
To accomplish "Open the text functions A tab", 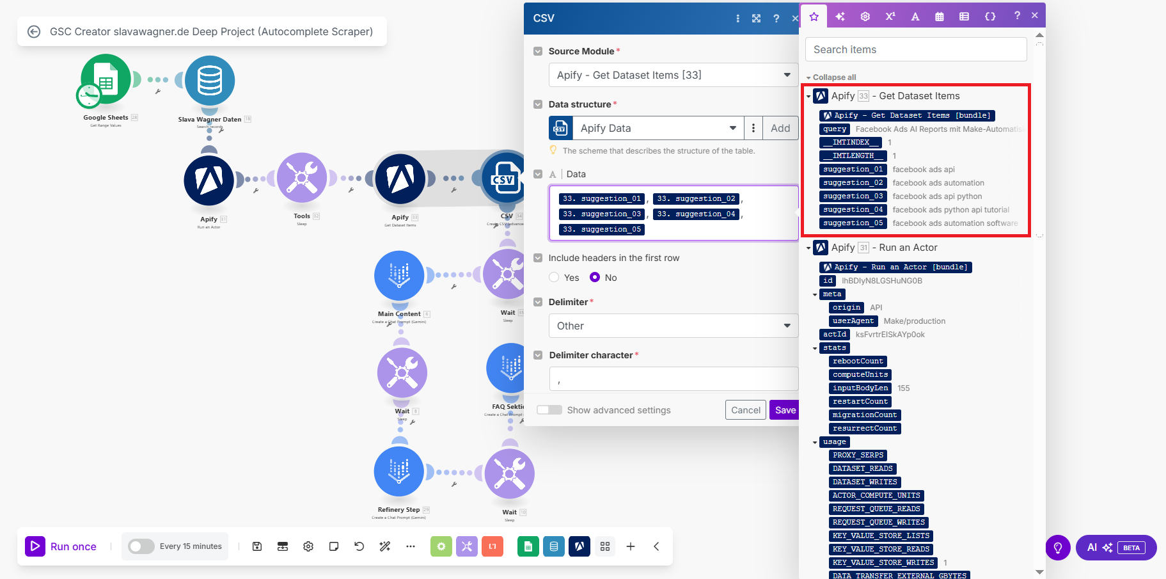I will [915, 17].
